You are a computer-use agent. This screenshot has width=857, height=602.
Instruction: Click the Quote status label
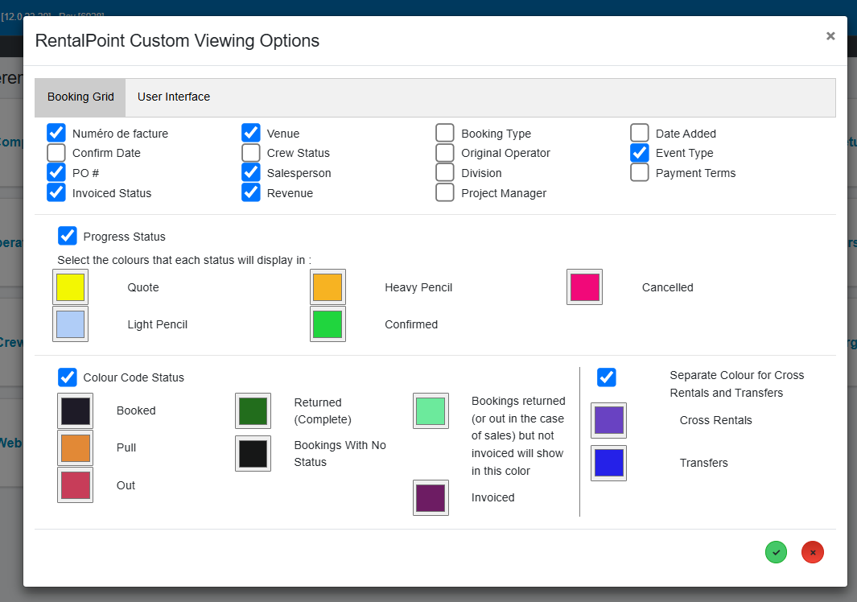coord(143,287)
